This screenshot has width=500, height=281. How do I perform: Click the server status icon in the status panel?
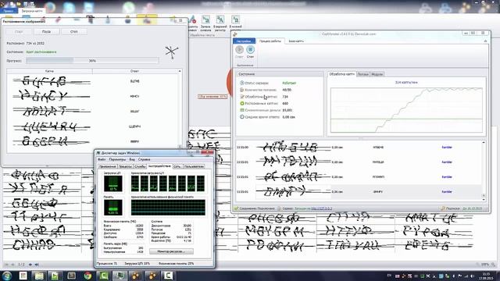click(242, 83)
